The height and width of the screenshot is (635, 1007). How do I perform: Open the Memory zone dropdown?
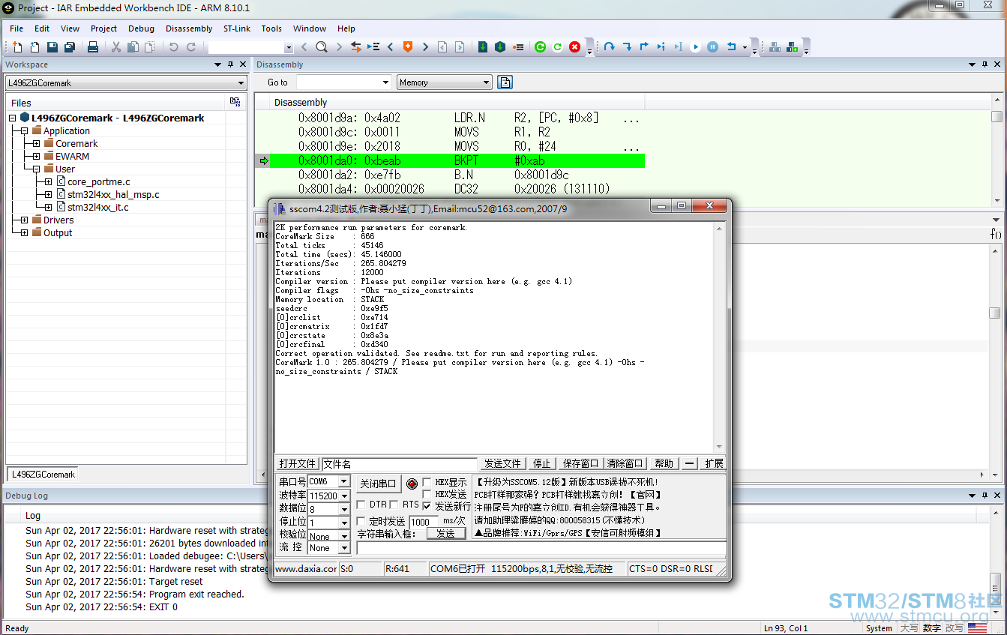(x=445, y=82)
